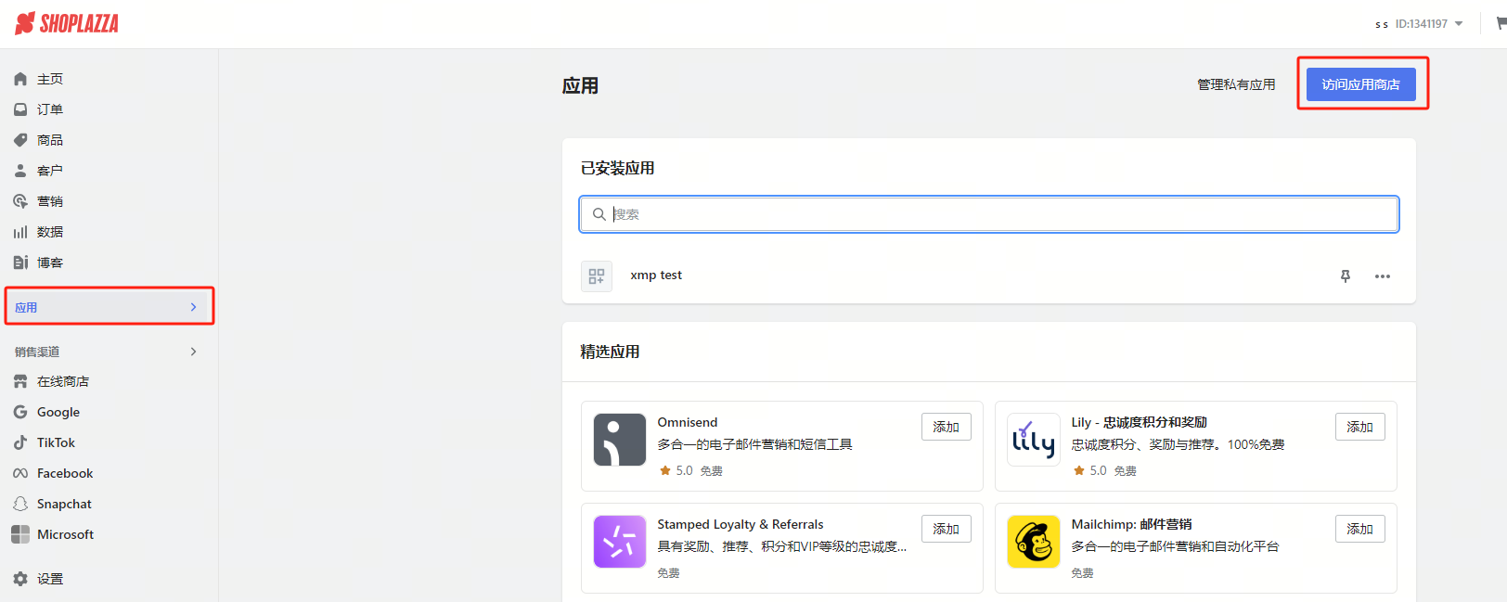
Task: Open Facebook sidebar label
Action: tap(65, 473)
